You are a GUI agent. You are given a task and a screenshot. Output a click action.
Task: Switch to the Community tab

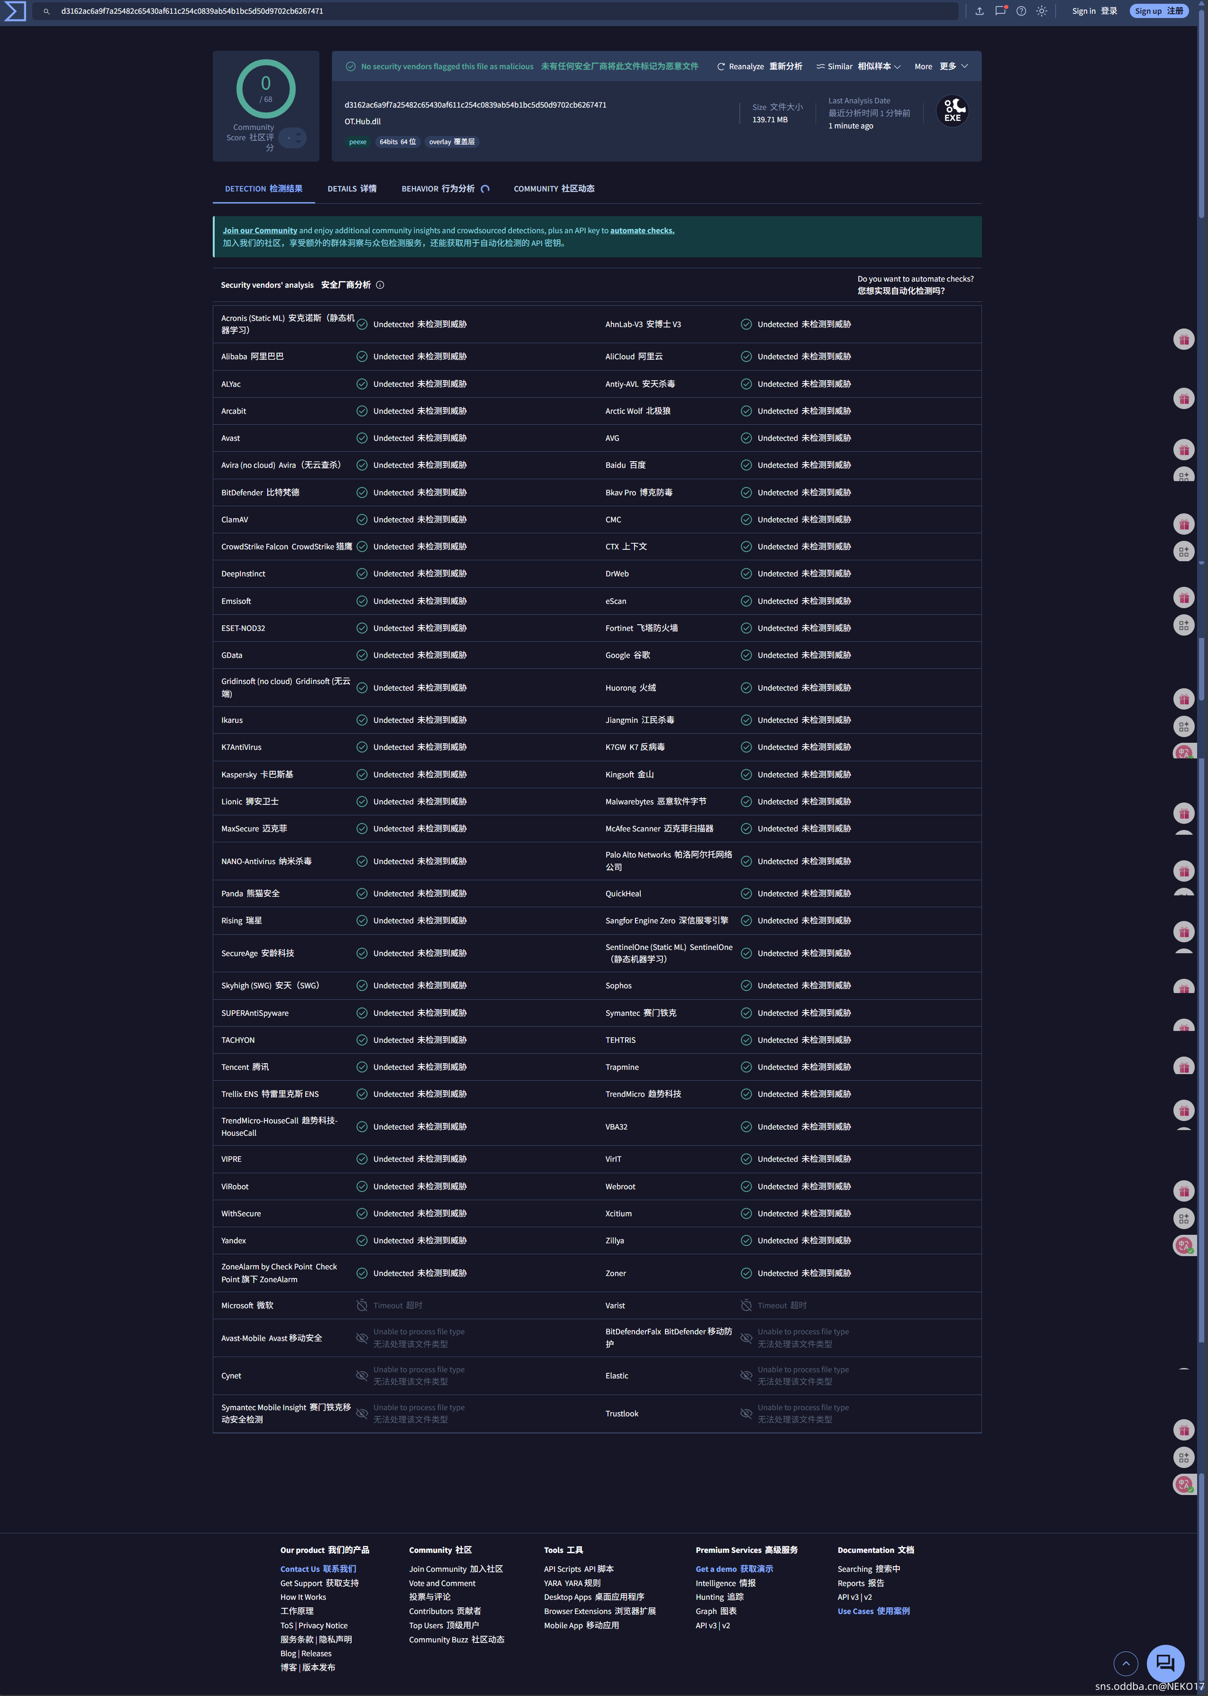tap(554, 189)
